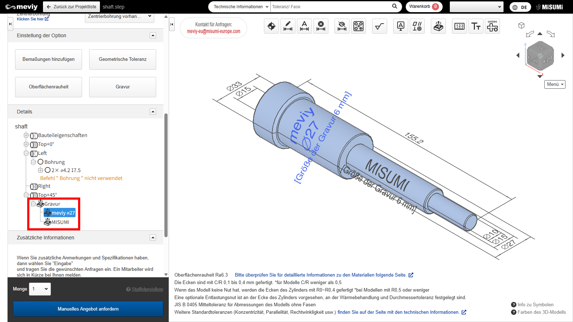Click the engraving tool icon in toolbar
Viewport: 573px width, 322px height.
coord(438,26)
